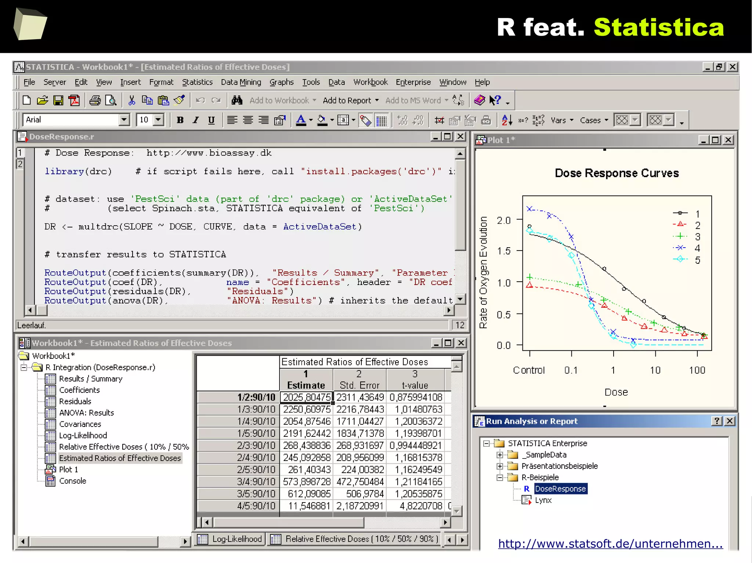Viewport: 752px width, 563px height.
Task: Click the Std. Error column header
Action: tap(359, 380)
